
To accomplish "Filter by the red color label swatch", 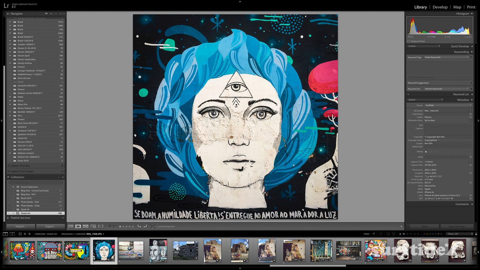I will 424,234.
